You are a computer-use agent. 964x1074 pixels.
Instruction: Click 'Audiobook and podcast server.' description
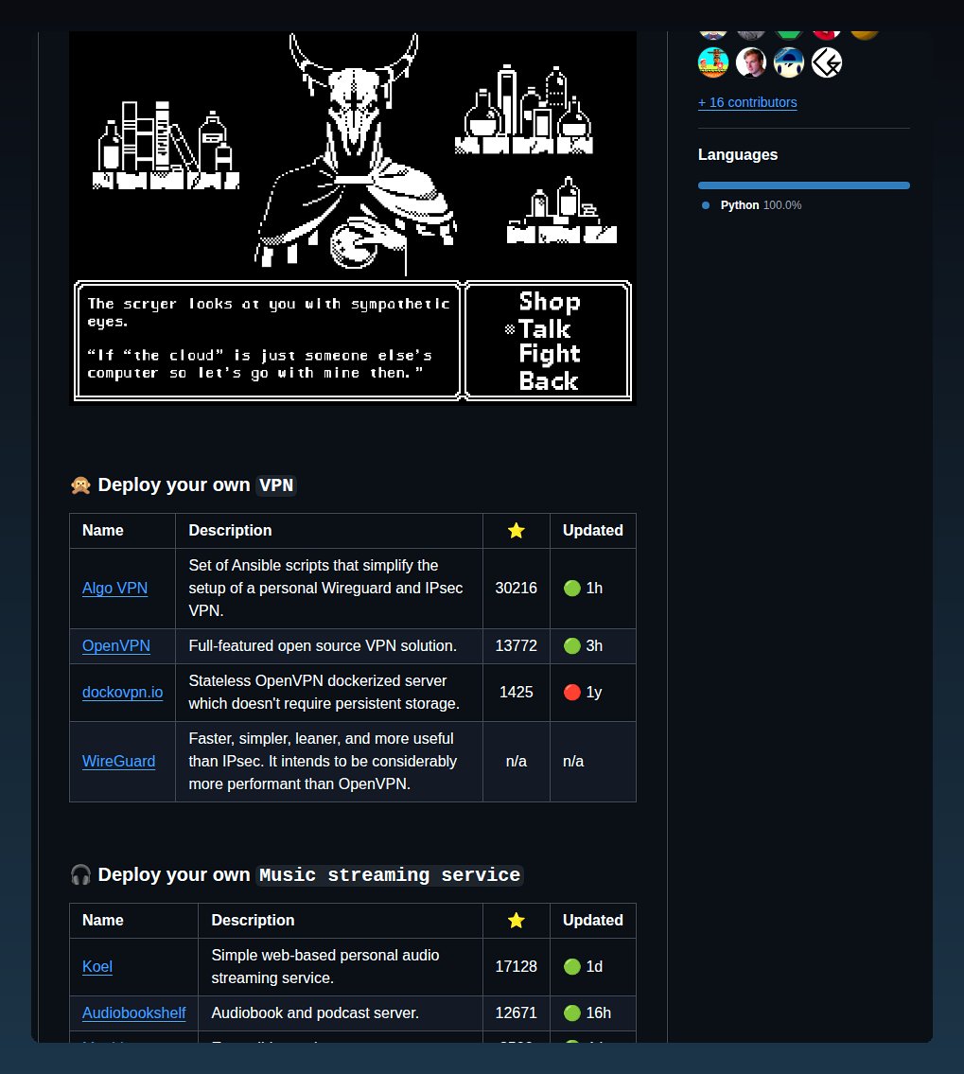pyautogui.click(x=315, y=1013)
